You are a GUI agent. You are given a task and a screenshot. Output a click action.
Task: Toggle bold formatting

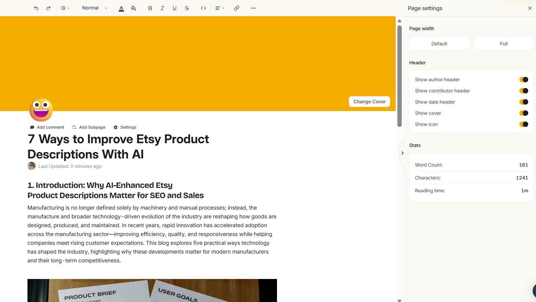tap(150, 8)
